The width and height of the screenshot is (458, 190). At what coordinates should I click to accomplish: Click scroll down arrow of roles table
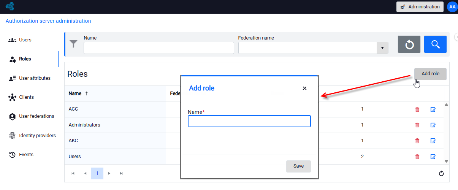point(447,161)
